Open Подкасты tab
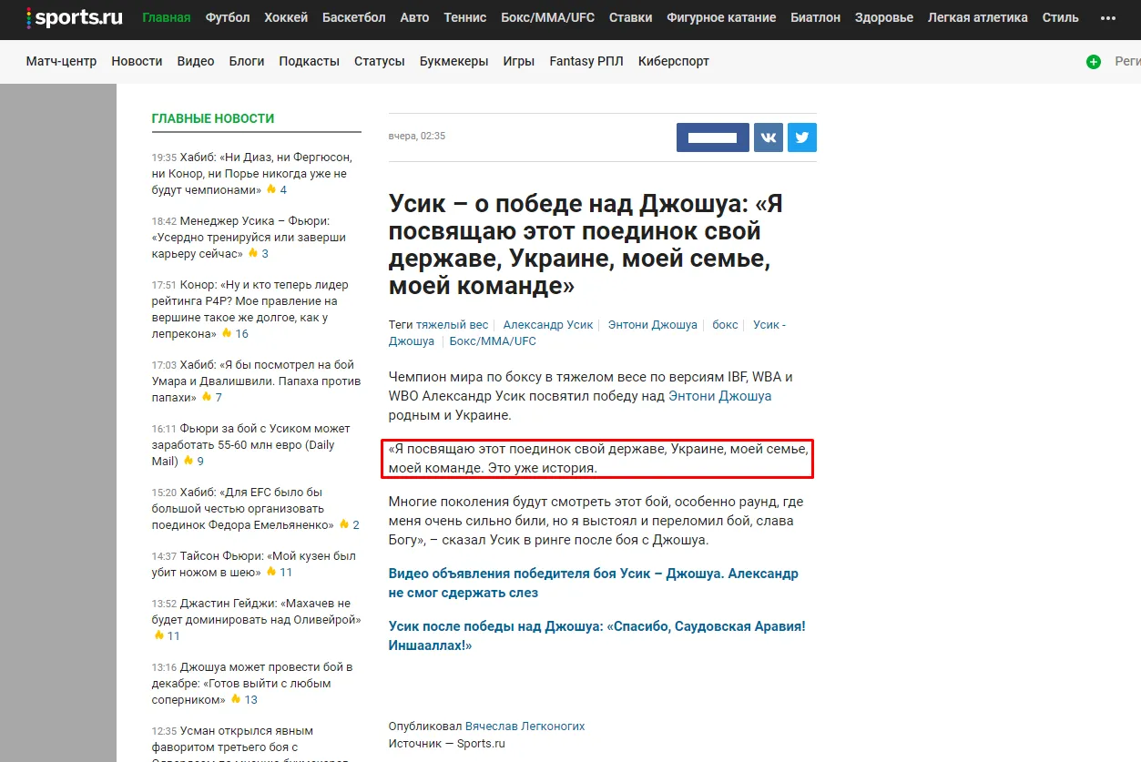This screenshot has height=762, width=1141. tap(309, 61)
